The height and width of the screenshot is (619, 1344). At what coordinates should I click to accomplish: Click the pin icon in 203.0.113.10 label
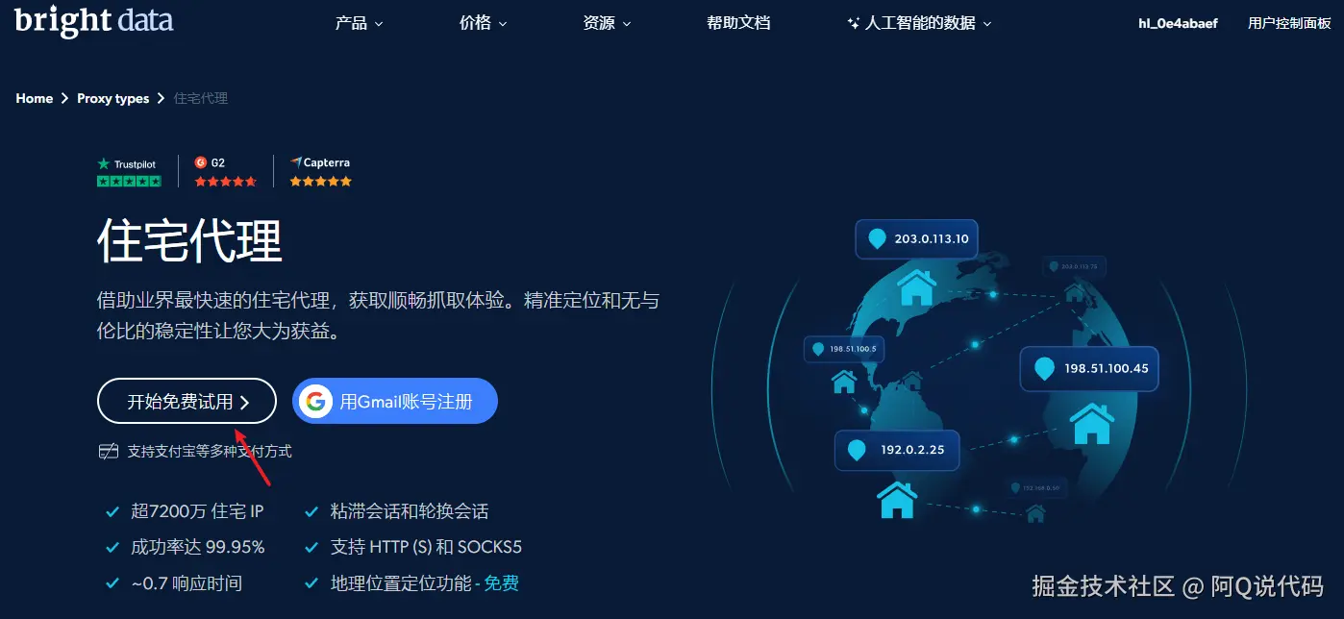click(x=877, y=238)
